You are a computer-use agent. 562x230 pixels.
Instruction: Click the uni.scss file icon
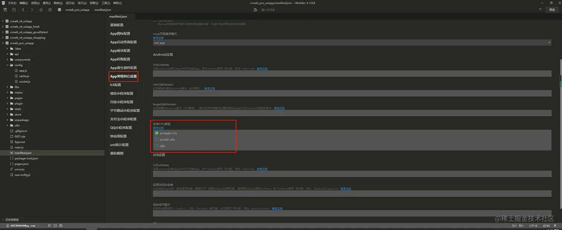pos(12,169)
